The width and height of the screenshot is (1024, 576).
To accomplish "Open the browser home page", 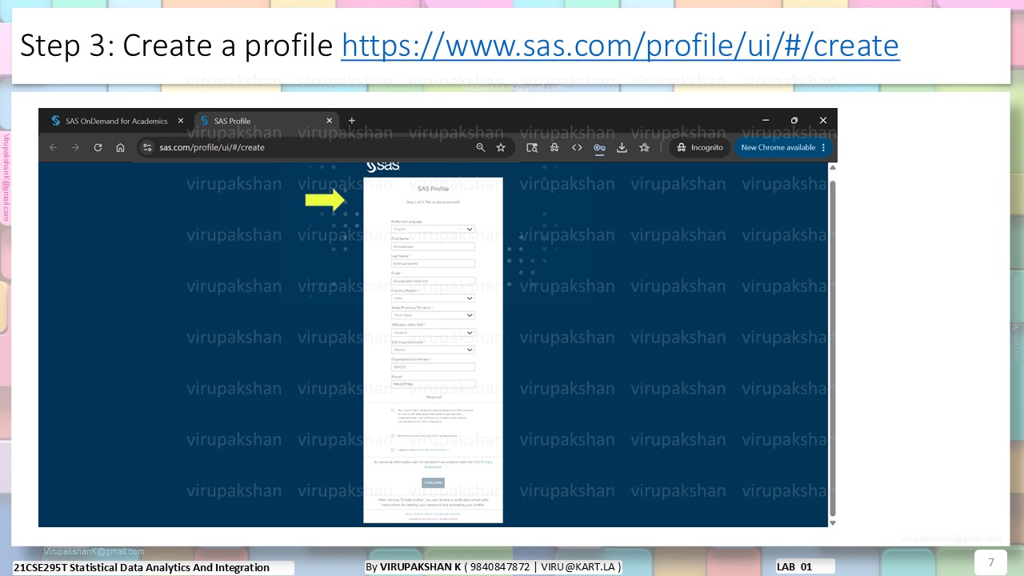I will coord(120,148).
